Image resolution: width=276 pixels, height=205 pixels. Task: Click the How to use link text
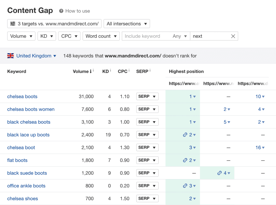click(78, 11)
